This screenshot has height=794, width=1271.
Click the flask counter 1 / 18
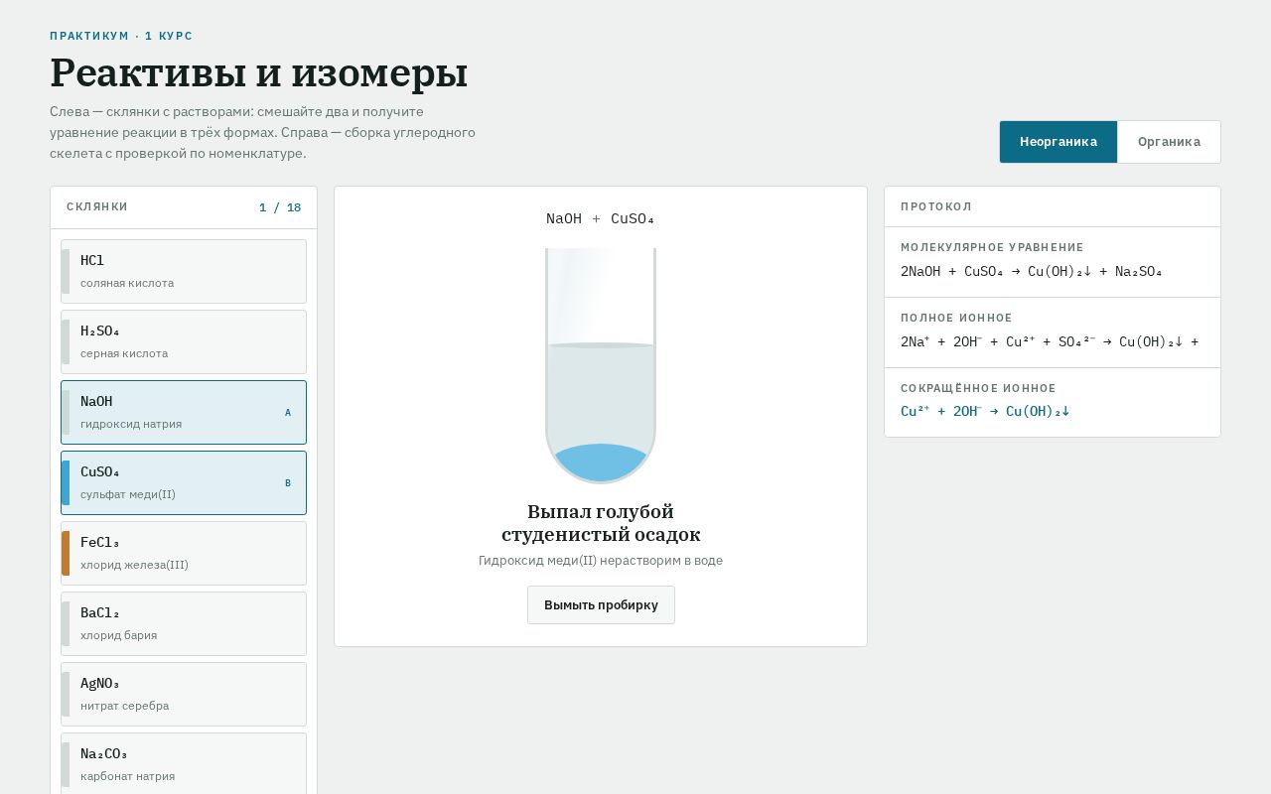(x=280, y=207)
